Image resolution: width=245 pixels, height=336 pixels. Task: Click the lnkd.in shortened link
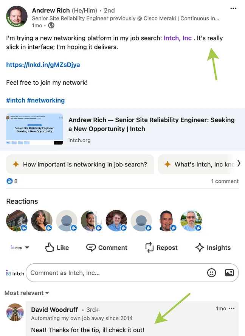click(x=43, y=65)
